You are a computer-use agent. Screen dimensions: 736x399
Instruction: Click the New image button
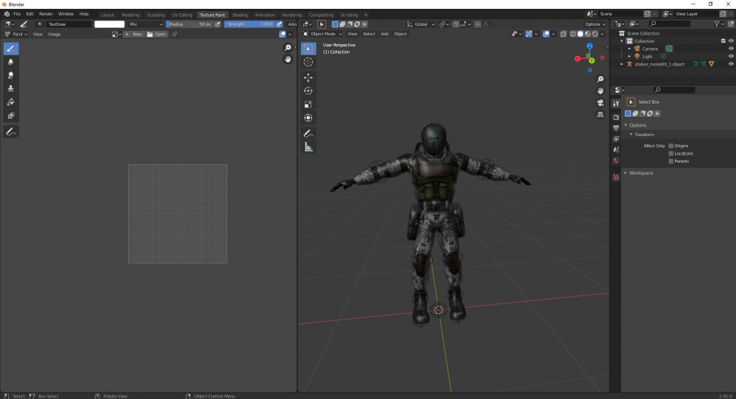[x=135, y=34]
